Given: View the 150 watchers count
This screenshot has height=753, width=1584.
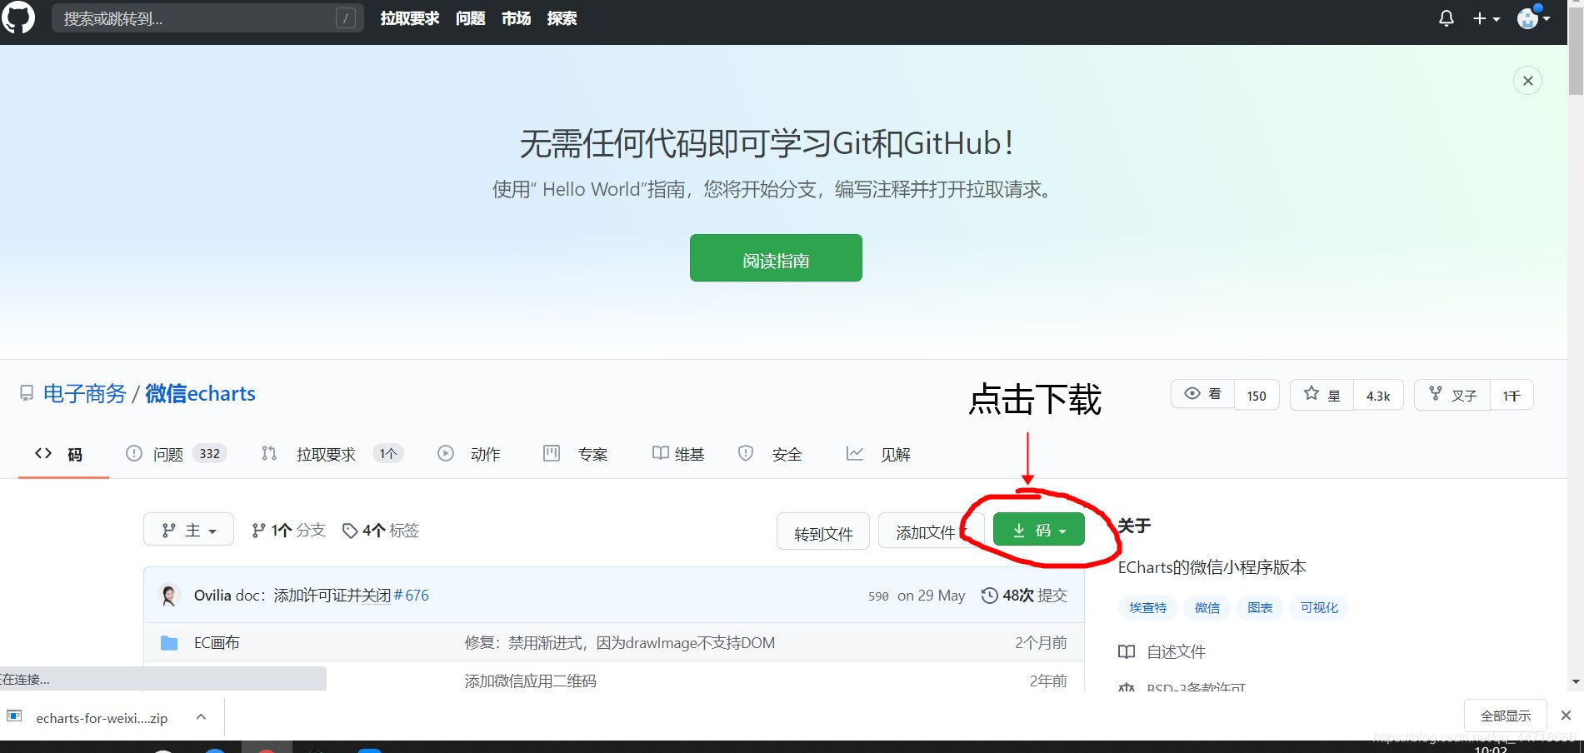Looking at the screenshot, I should (1257, 395).
